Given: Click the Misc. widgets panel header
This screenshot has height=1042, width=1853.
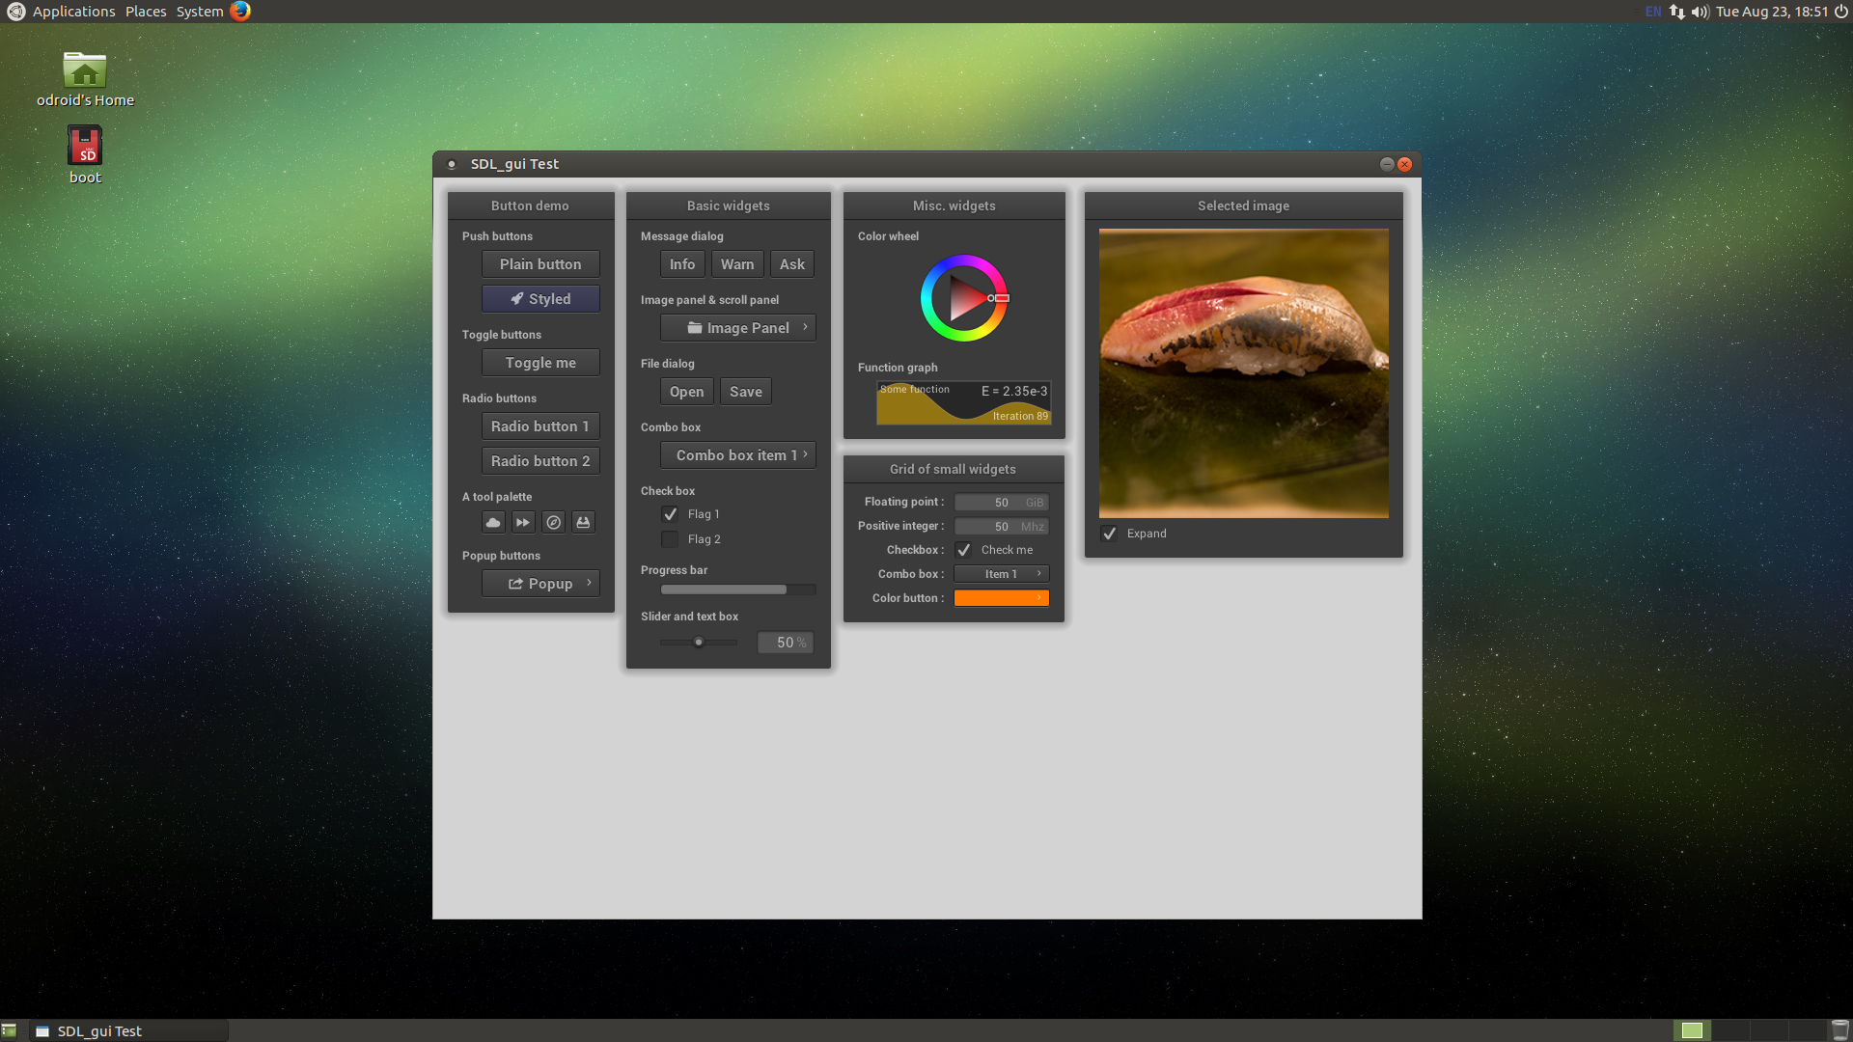Looking at the screenshot, I should (x=954, y=206).
